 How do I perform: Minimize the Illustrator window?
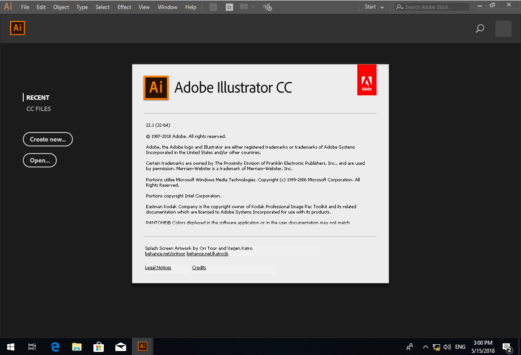480,6
